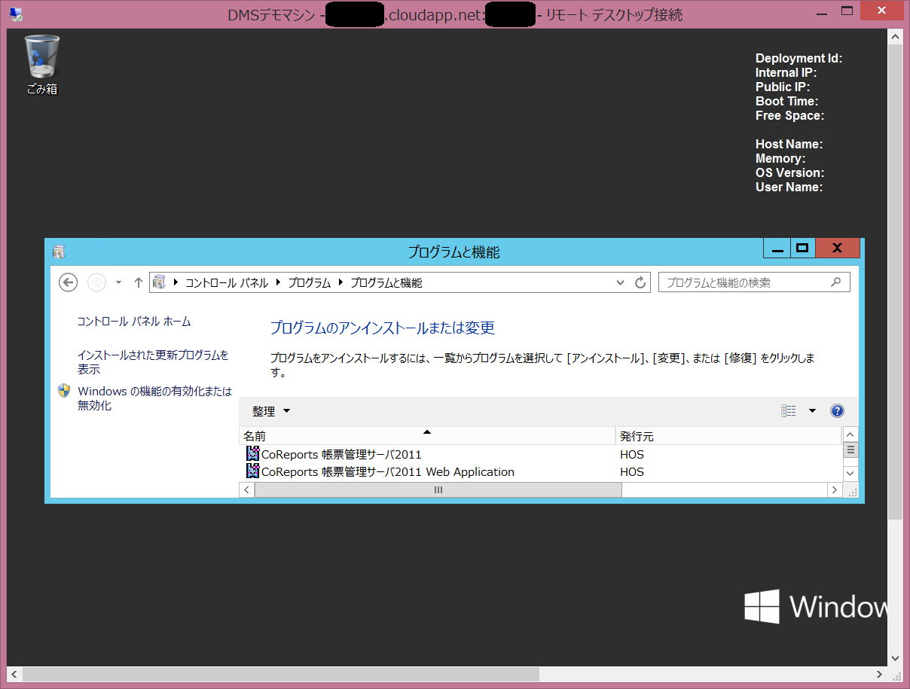Click program list horizontal scrollbar left arrow
Viewport: 910px width, 689px height.
(x=247, y=489)
